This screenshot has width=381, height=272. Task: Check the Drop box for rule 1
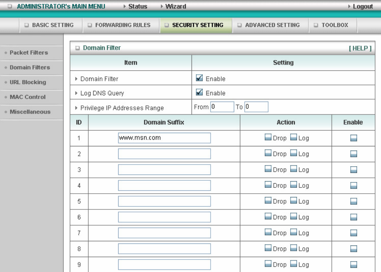[268, 137]
